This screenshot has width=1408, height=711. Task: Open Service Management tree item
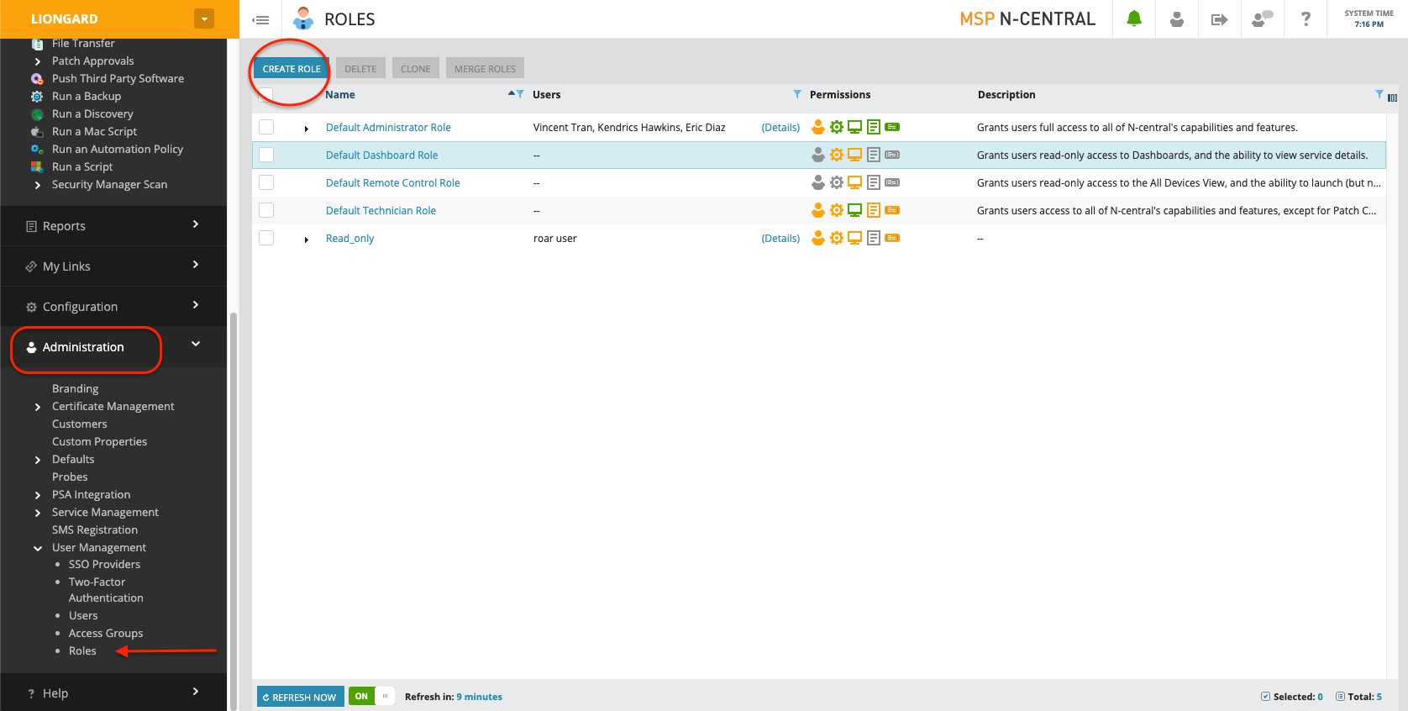(x=105, y=512)
